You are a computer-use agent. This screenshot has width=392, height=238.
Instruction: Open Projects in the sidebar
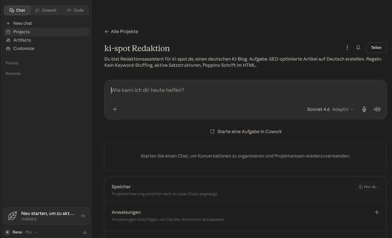46,32
